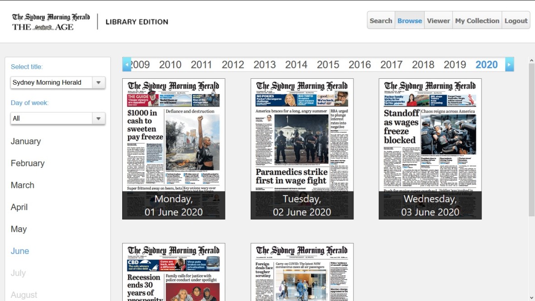Click the Logout button
This screenshot has height=301, width=535.
point(516,20)
